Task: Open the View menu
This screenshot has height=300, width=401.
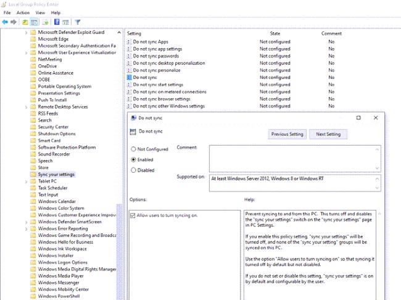Action: [x=40, y=12]
